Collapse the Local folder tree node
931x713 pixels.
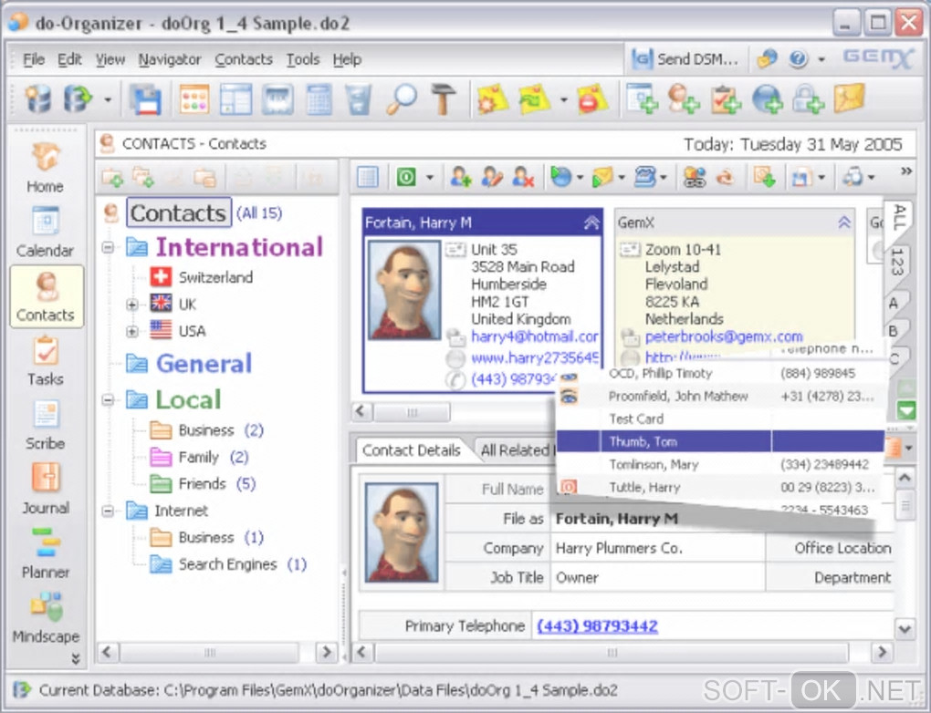tap(108, 400)
